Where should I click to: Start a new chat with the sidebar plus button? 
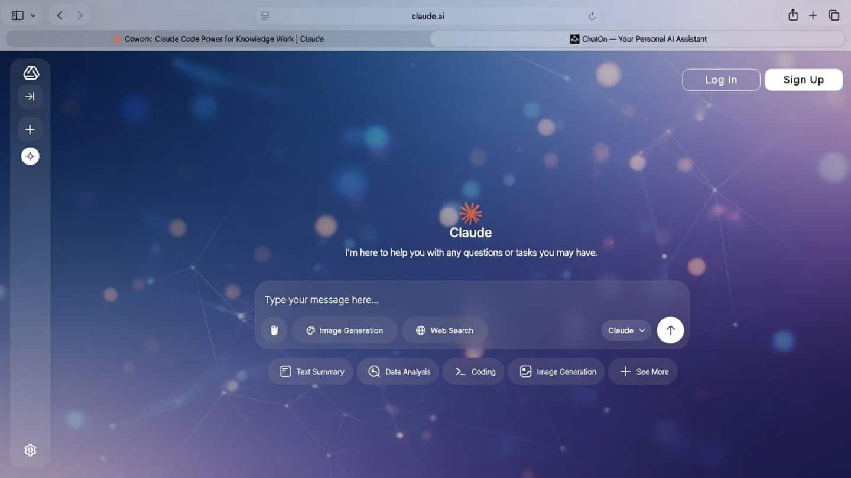30,129
